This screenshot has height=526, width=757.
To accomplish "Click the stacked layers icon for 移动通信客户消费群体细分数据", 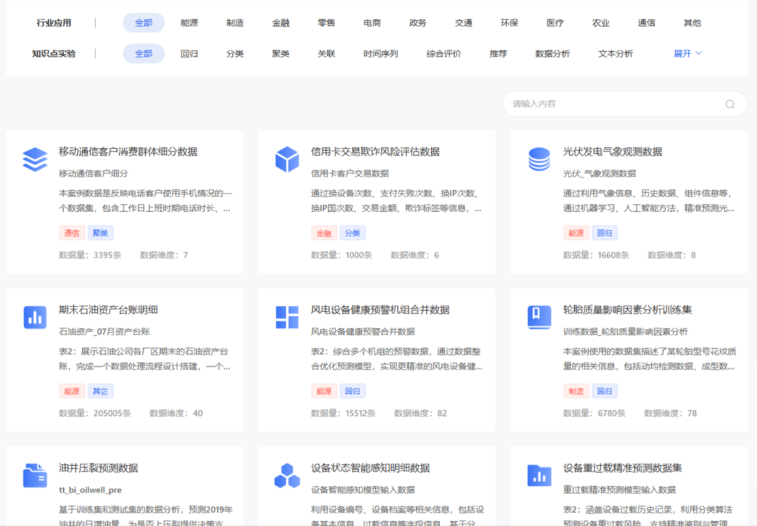I will (x=34, y=159).
